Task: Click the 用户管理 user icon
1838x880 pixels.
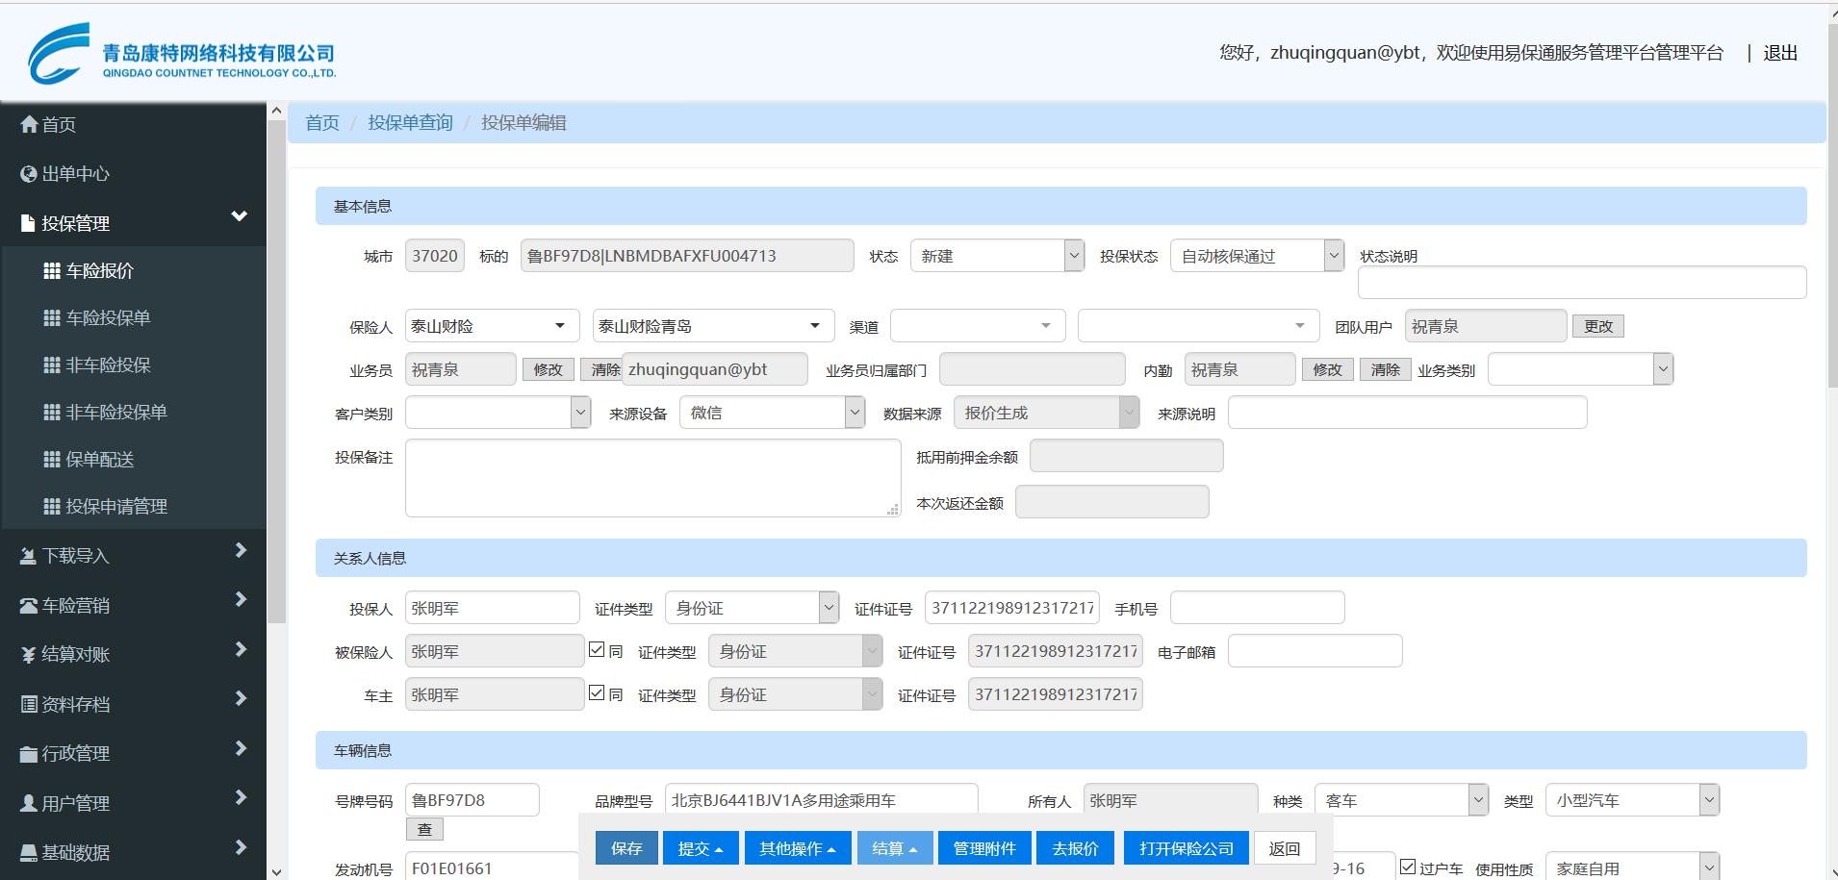Action: click(30, 803)
